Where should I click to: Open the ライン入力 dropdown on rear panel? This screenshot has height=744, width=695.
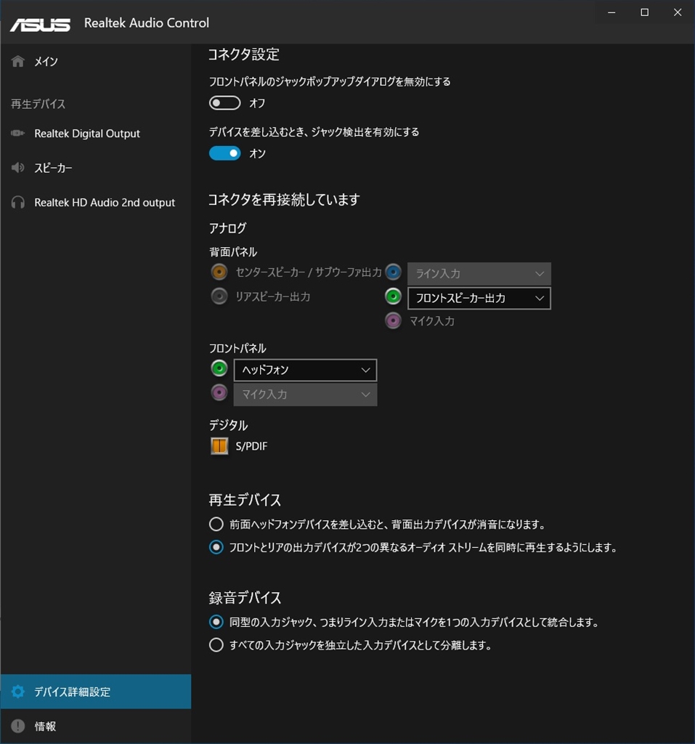[479, 274]
